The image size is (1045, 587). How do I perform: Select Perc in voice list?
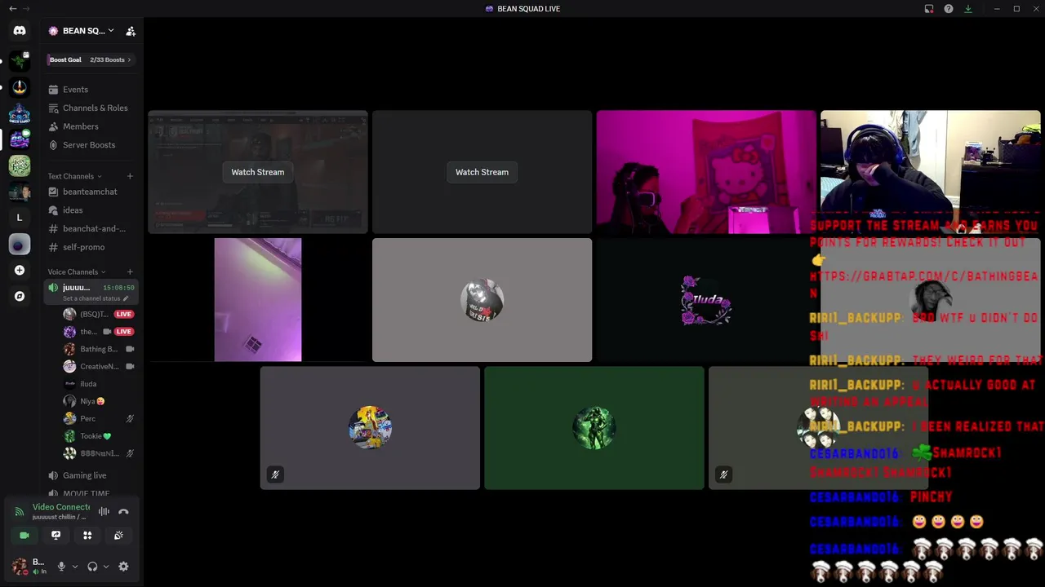click(x=100, y=418)
